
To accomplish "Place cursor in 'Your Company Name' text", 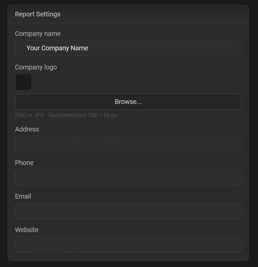I will (57, 48).
